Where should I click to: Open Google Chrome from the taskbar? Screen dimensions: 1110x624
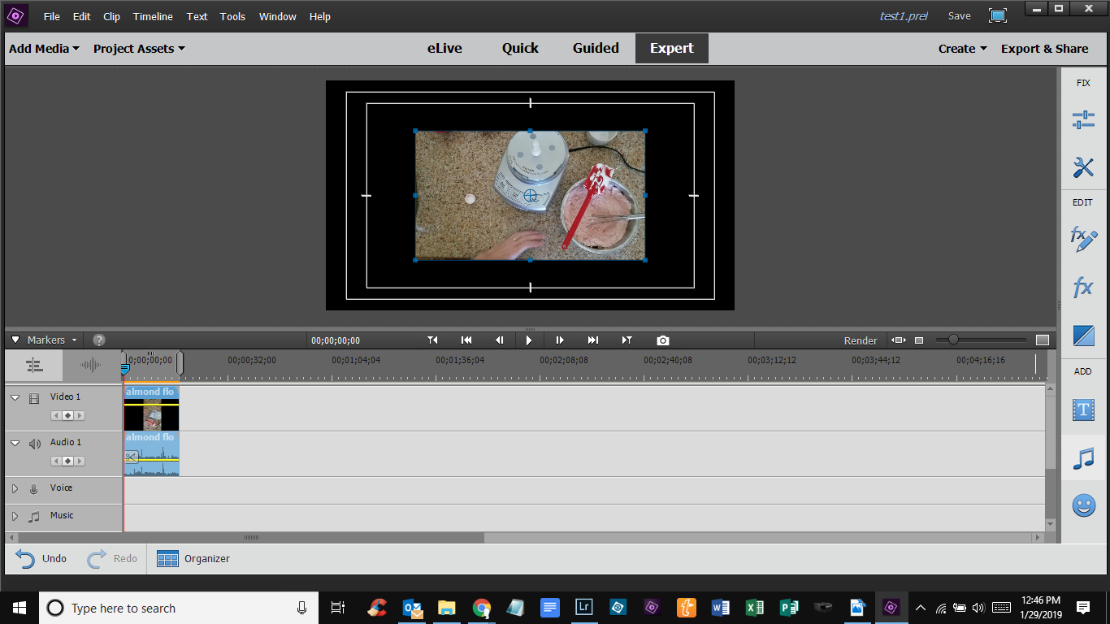click(x=482, y=608)
